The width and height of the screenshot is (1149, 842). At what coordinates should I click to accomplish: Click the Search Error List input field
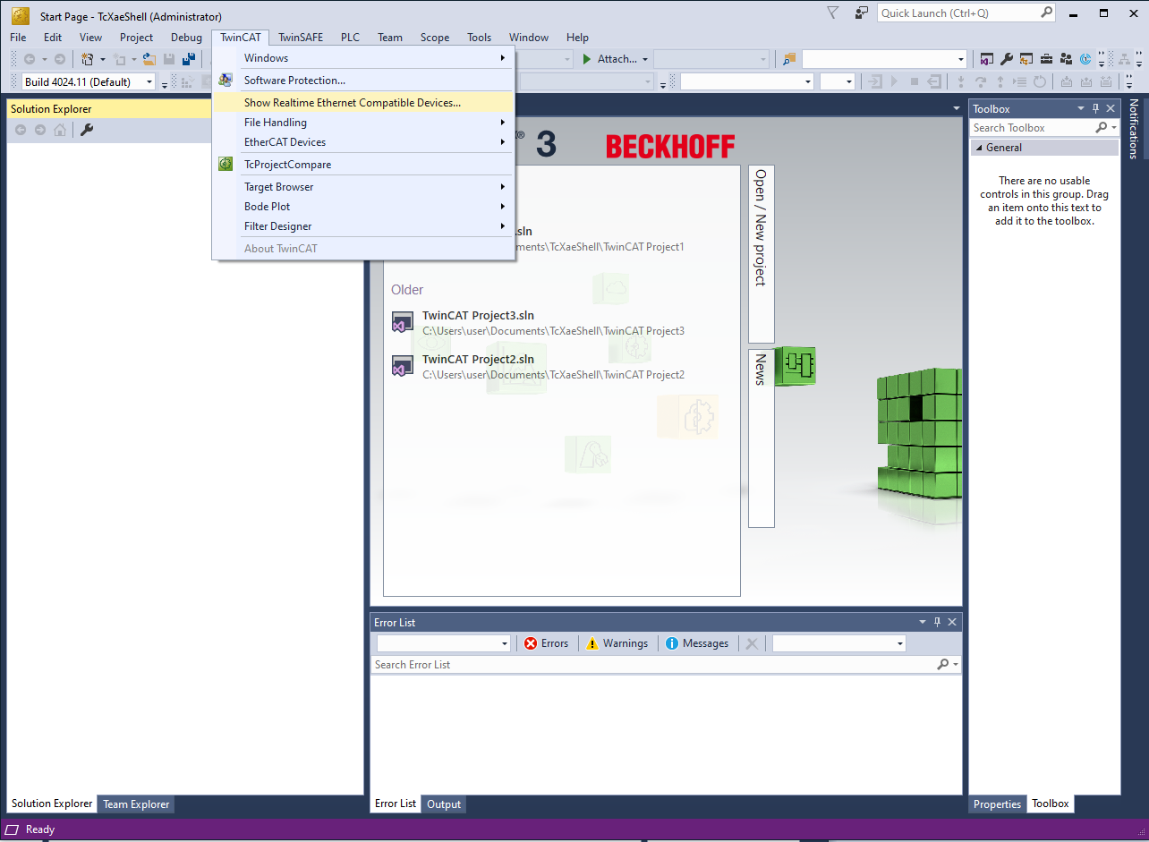(x=653, y=665)
